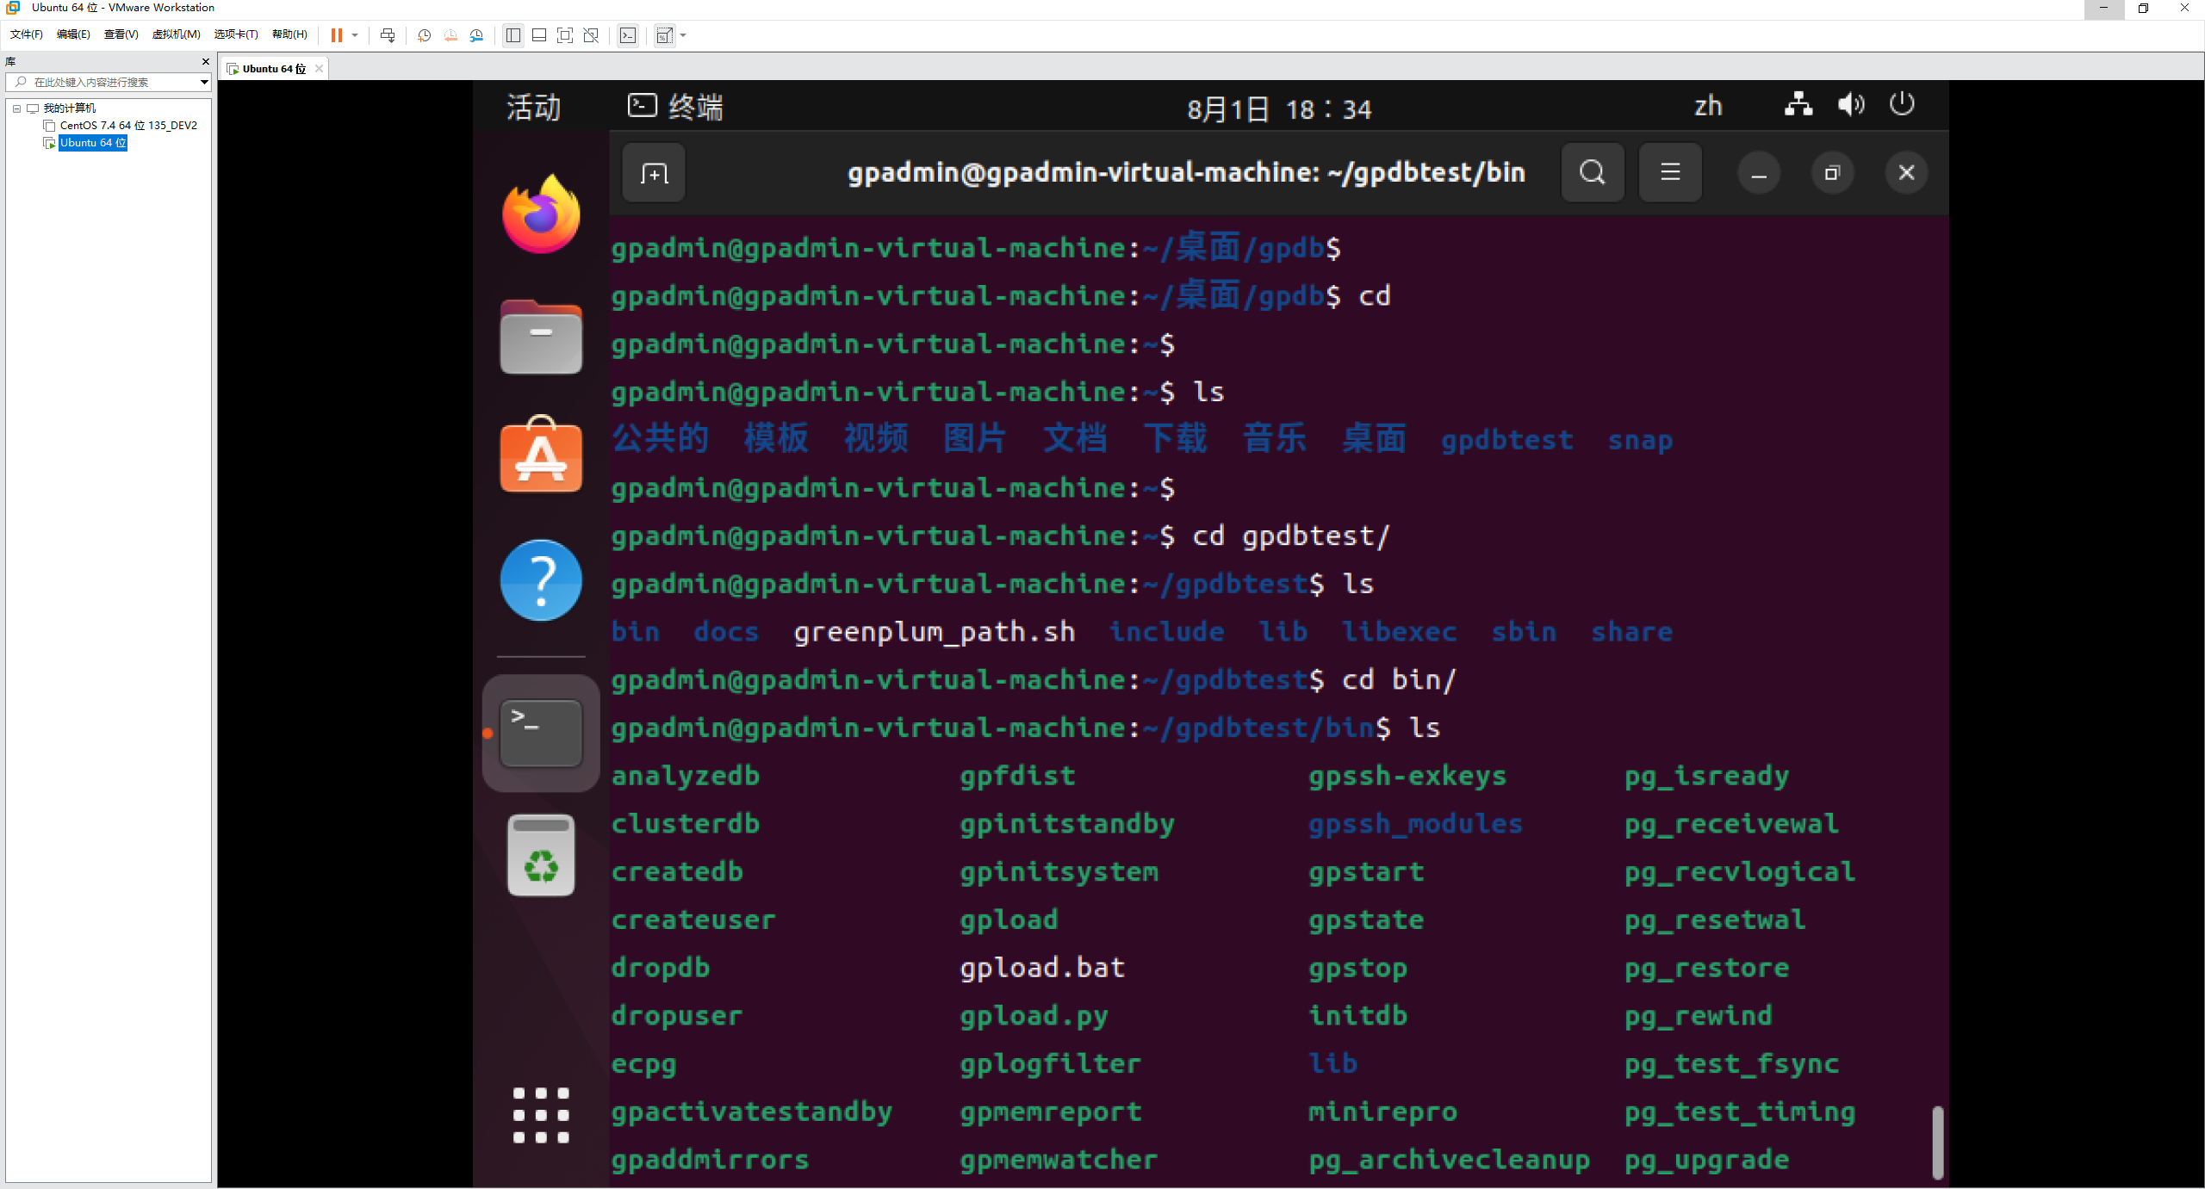This screenshot has height=1189, width=2205.
Task: Open the power options dropdown beside pause
Action: pyautogui.click(x=355, y=35)
